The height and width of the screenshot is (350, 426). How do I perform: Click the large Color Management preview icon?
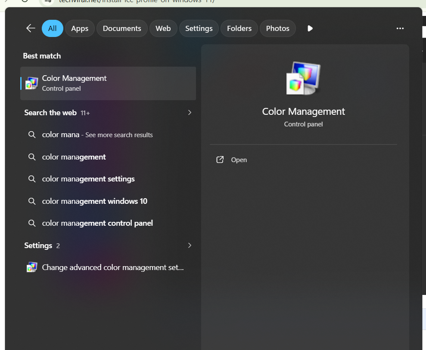[304, 78]
